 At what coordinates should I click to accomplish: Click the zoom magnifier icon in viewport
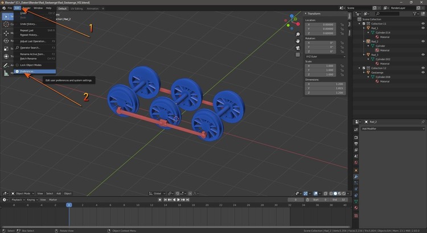point(298,34)
